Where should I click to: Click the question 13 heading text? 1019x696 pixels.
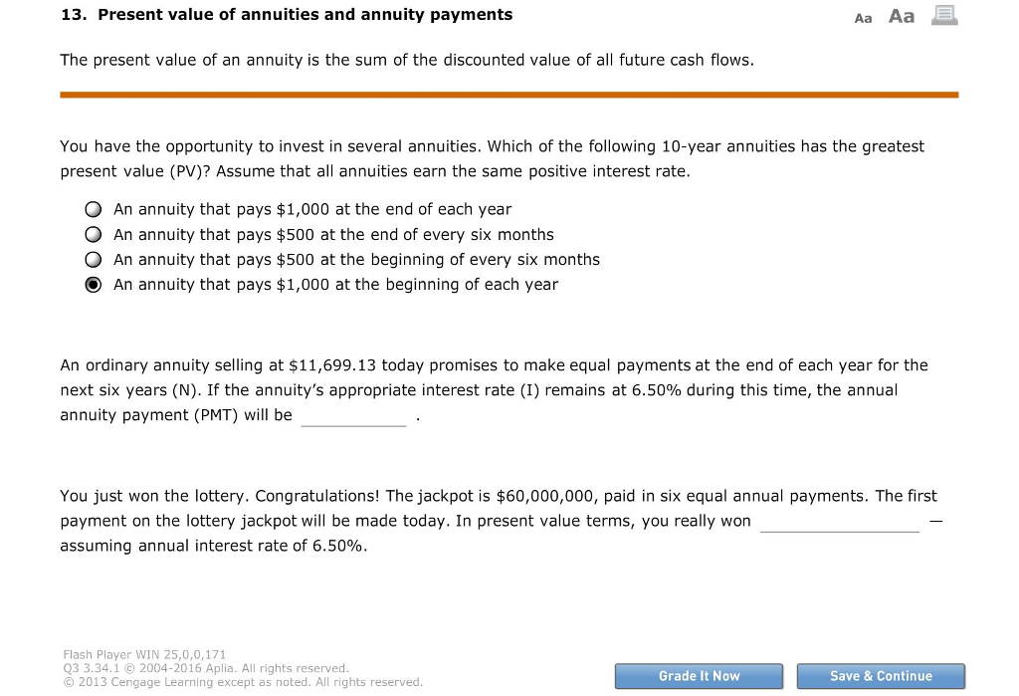(287, 14)
